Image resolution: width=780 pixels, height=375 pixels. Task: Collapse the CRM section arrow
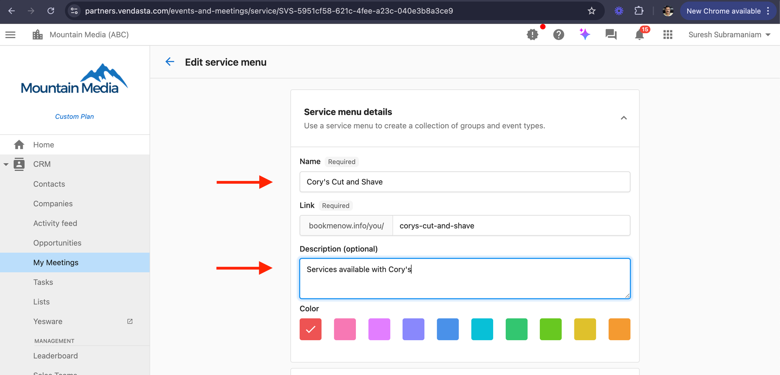coord(6,164)
